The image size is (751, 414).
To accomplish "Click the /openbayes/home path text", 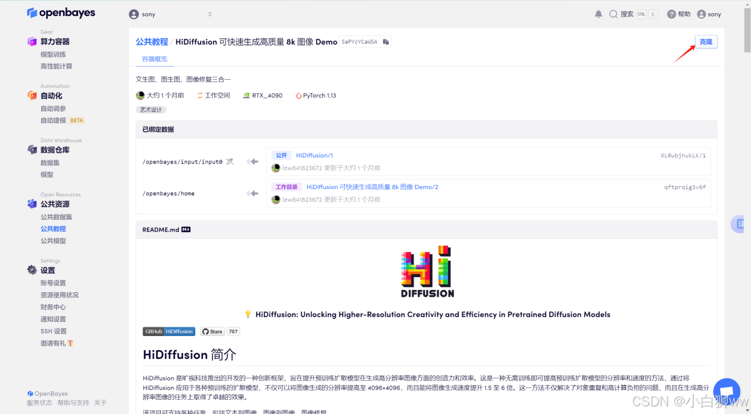I will pyautogui.click(x=169, y=194).
